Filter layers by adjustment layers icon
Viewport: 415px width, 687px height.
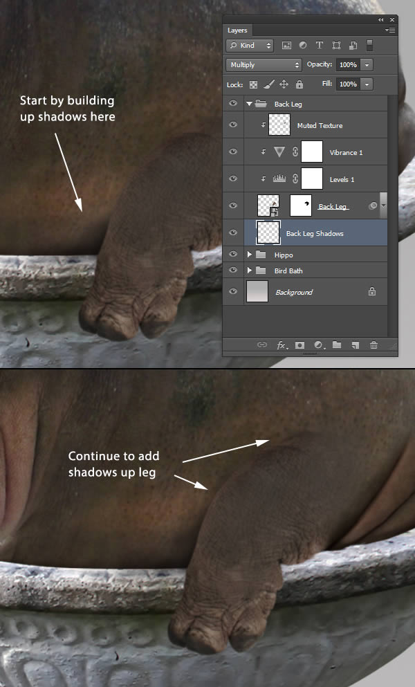tap(303, 45)
